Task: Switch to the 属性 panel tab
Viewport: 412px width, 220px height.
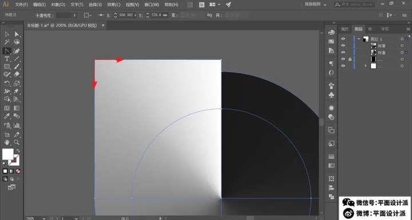Action: [344, 29]
